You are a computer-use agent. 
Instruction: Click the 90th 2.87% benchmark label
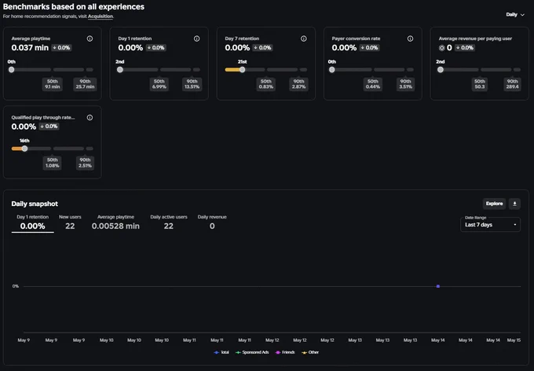pos(298,84)
